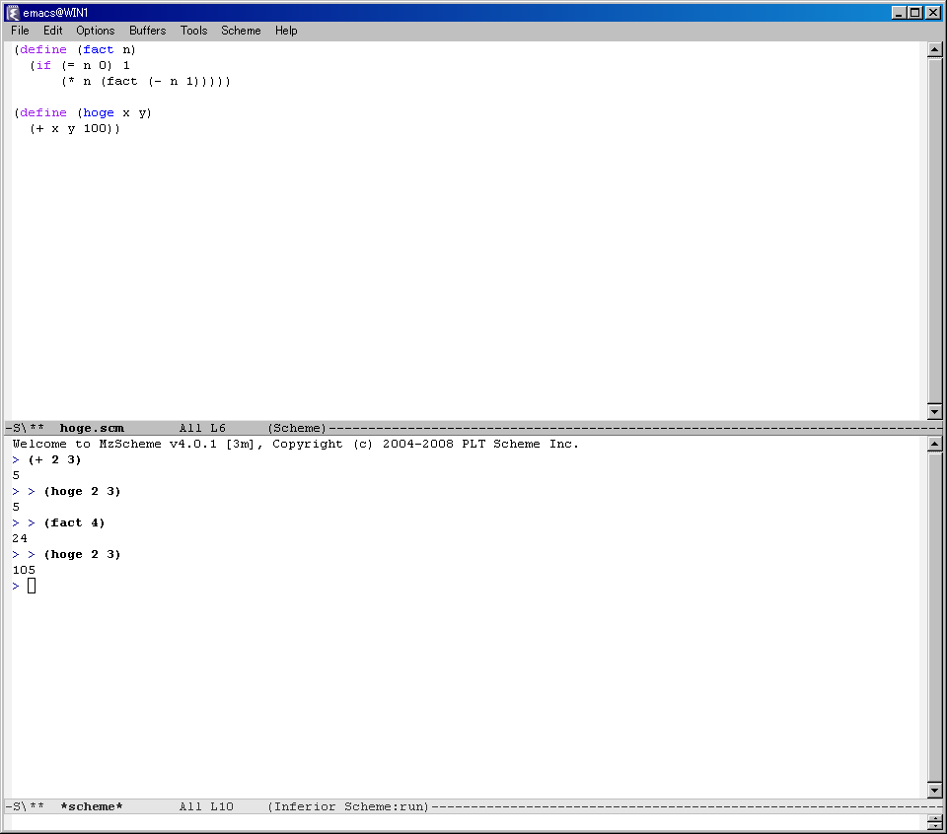The width and height of the screenshot is (947, 834).
Task: Click the 'hoge' function name in define
Action: pos(99,112)
